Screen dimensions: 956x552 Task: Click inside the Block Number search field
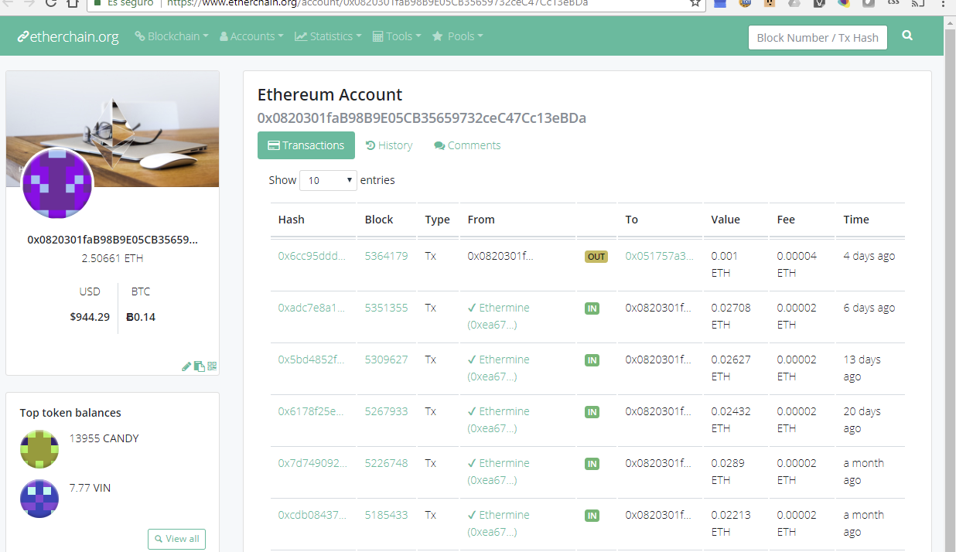818,37
